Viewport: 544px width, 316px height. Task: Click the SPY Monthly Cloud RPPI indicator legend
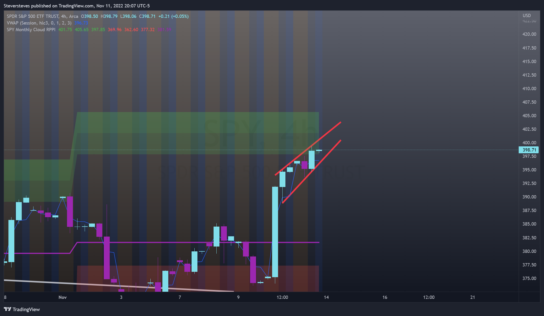pos(31,30)
